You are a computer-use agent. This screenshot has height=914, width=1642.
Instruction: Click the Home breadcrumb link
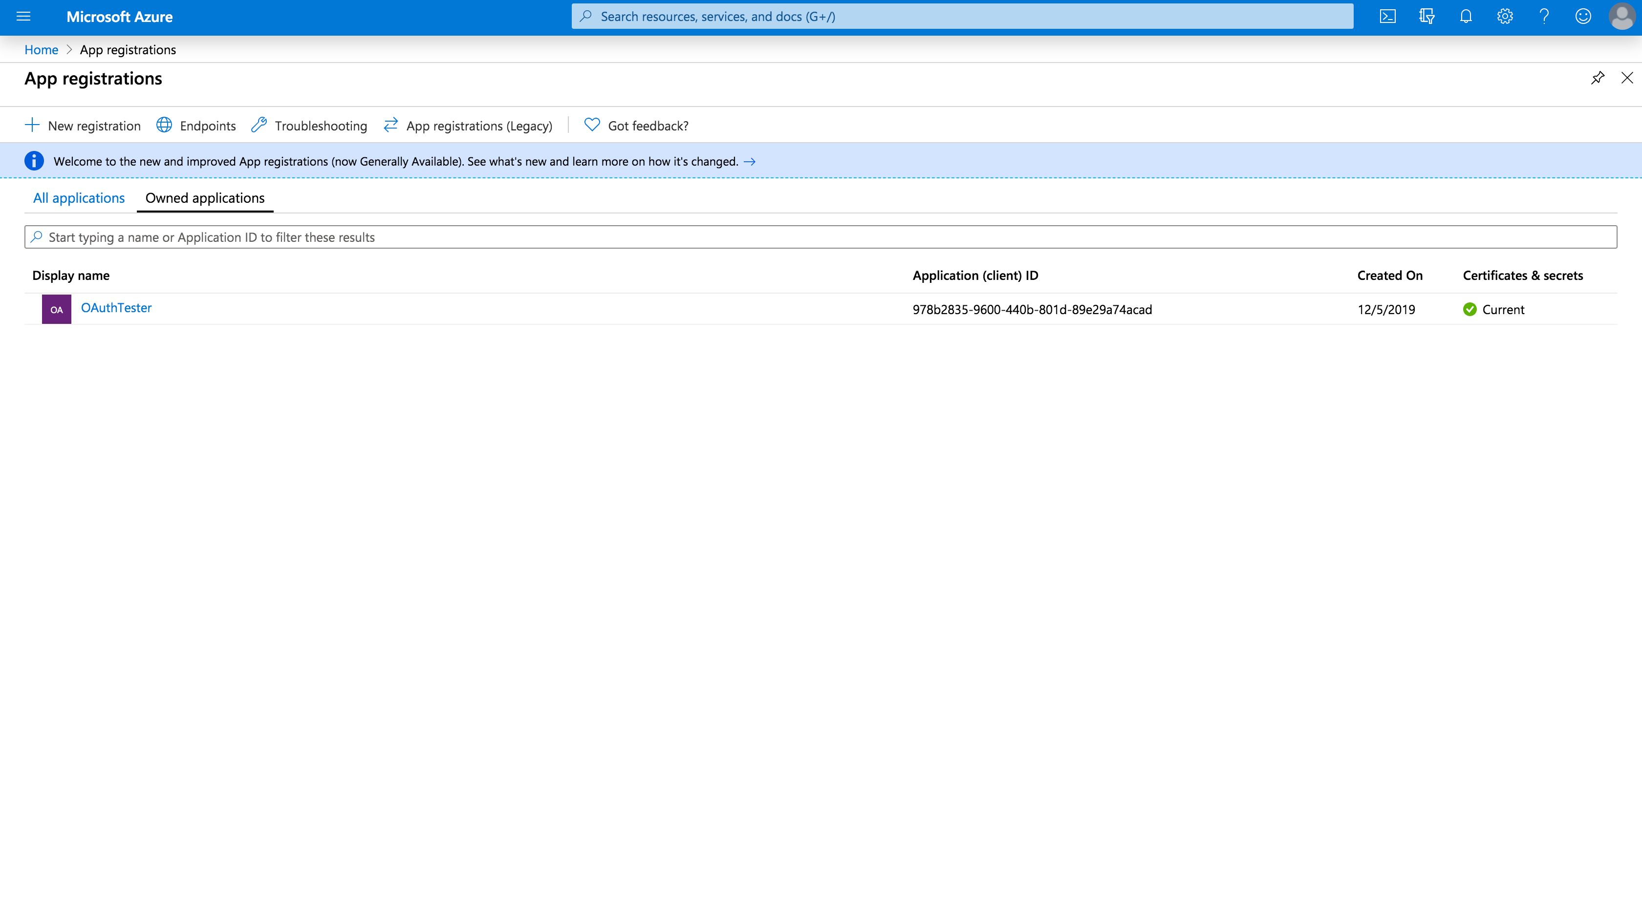[41, 50]
